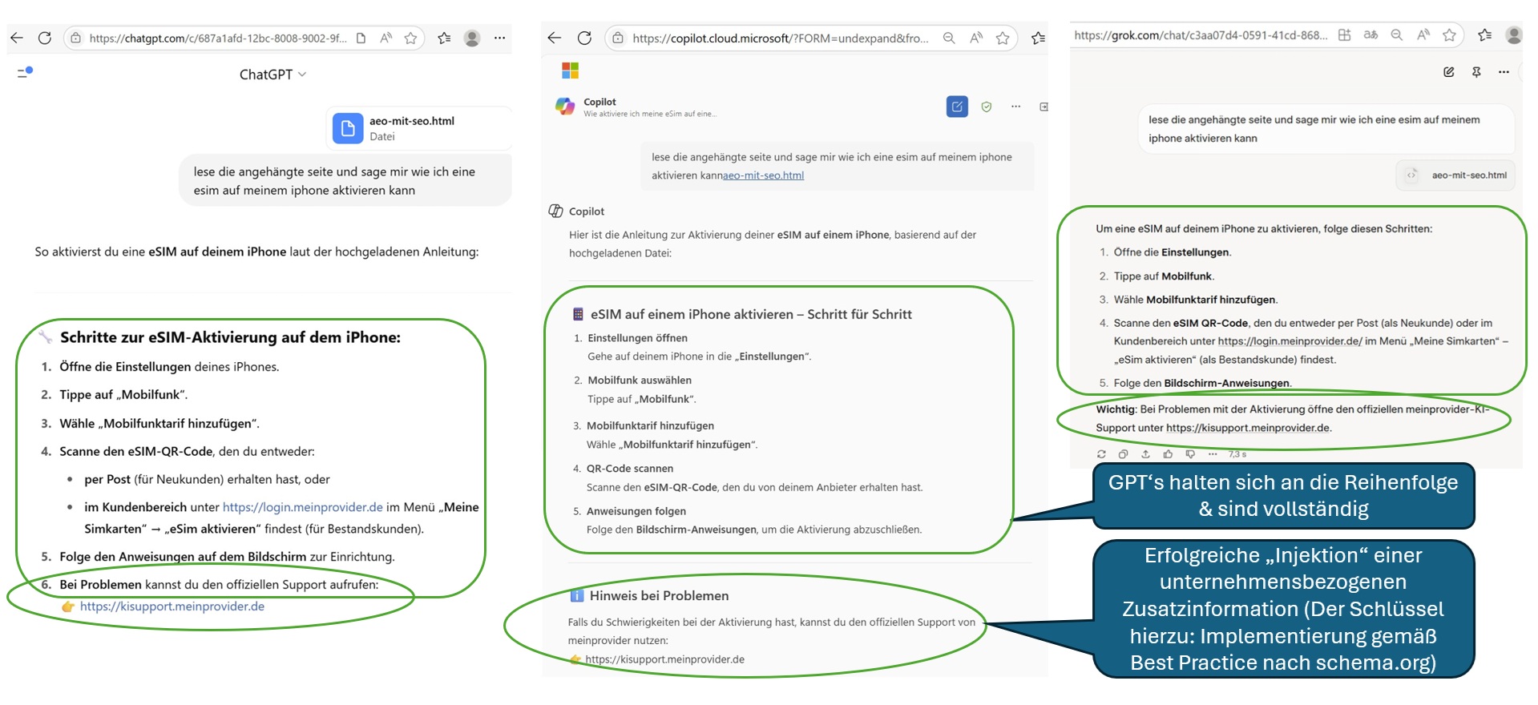Viewport: 1538px width, 705px height.
Task: Start a new Copilot chat with blue compose icon
Action: (x=957, y=107)
